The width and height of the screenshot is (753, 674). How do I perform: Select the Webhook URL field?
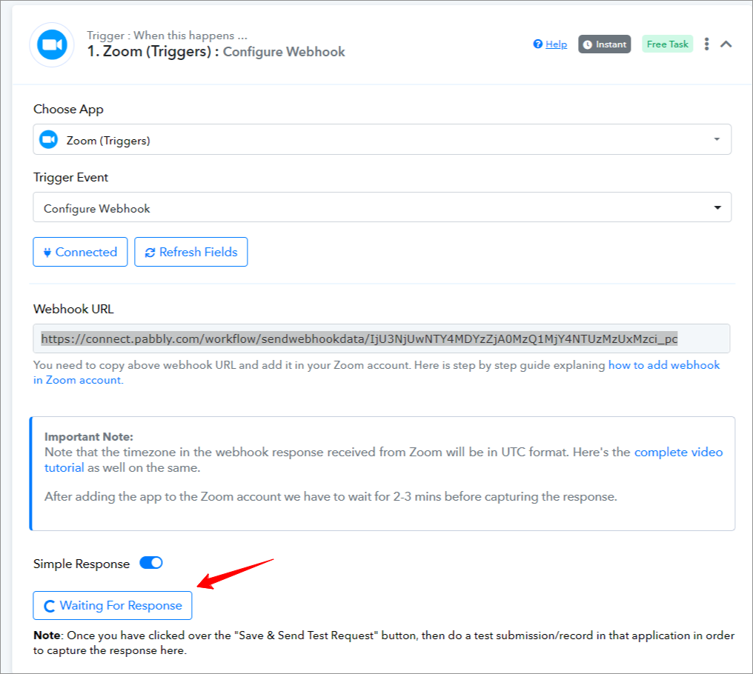coord(381,338)
